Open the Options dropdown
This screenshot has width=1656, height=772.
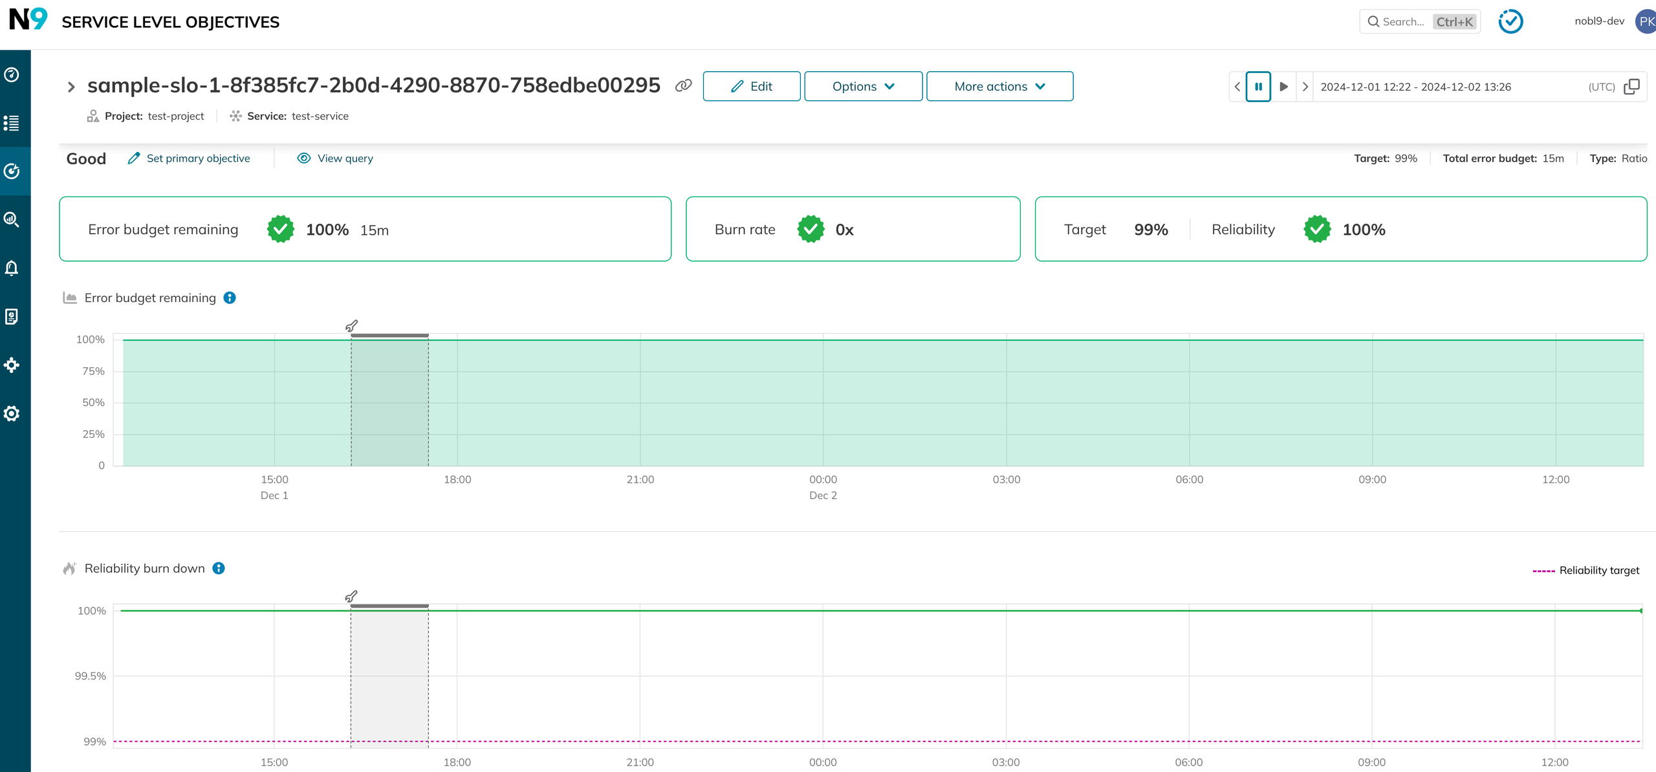point(863,86)
